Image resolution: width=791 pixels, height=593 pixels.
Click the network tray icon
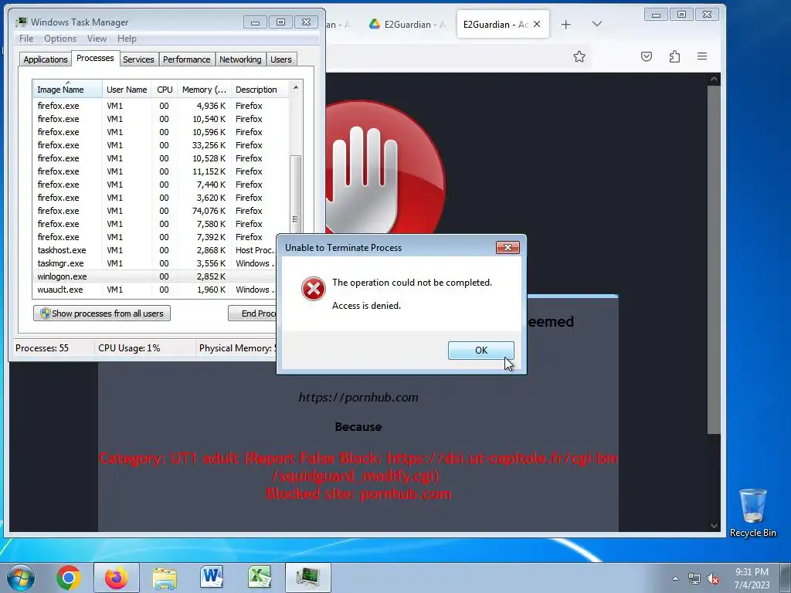tap(694, 578)
